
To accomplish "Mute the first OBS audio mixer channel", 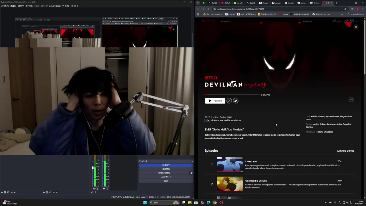I will tap(94, 189).
